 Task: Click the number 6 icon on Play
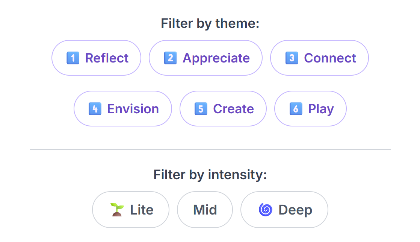point(296,109)
